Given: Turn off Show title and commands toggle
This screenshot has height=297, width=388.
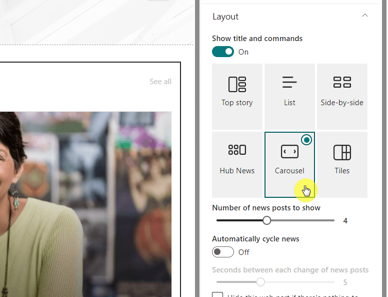Looking at the screenshot, I should (222, 52).
